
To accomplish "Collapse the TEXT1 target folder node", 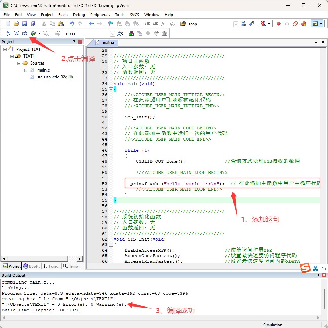I will (x=12, y=56).
